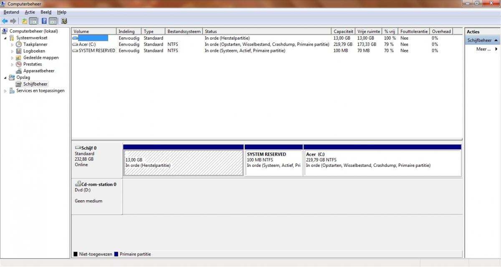Open Help via the blue question-mark icon
The height and width of the screenshot is (267, 501).
click(x=44, y=21)
